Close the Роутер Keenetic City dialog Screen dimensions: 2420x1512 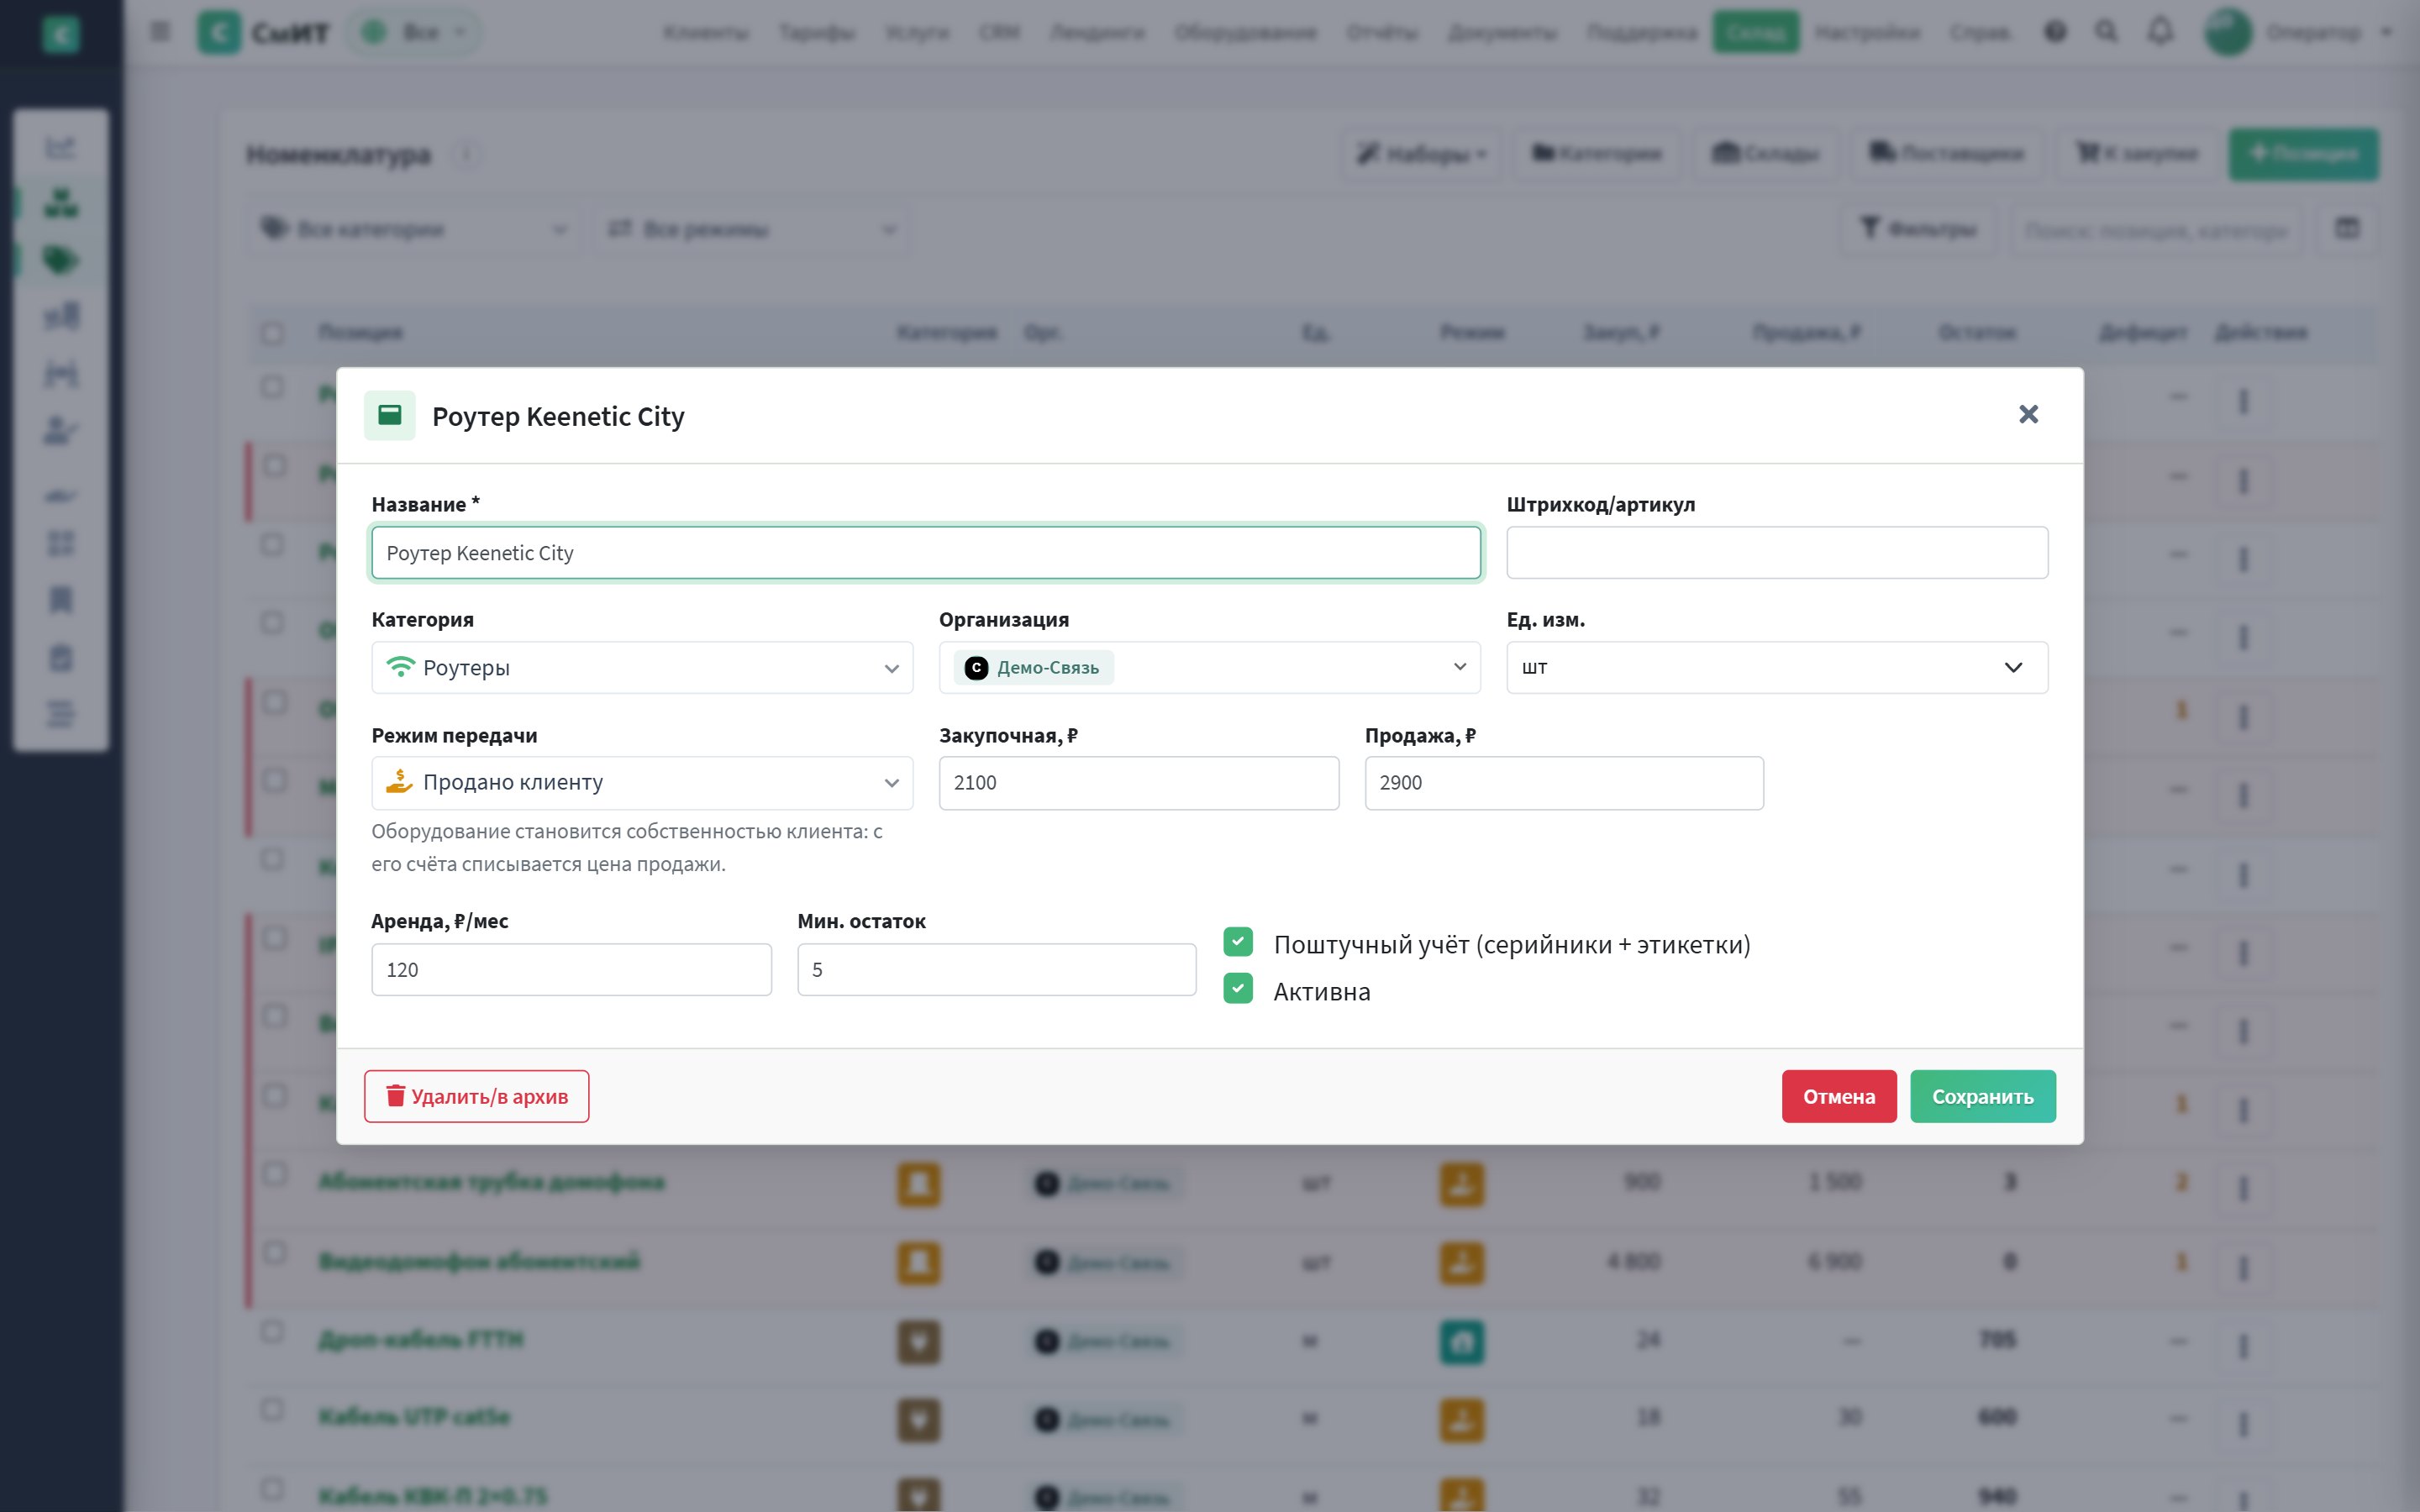[2028, 414]
